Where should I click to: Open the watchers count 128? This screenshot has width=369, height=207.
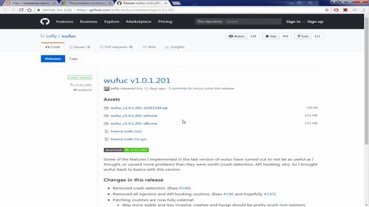click(x=253, y=36)
